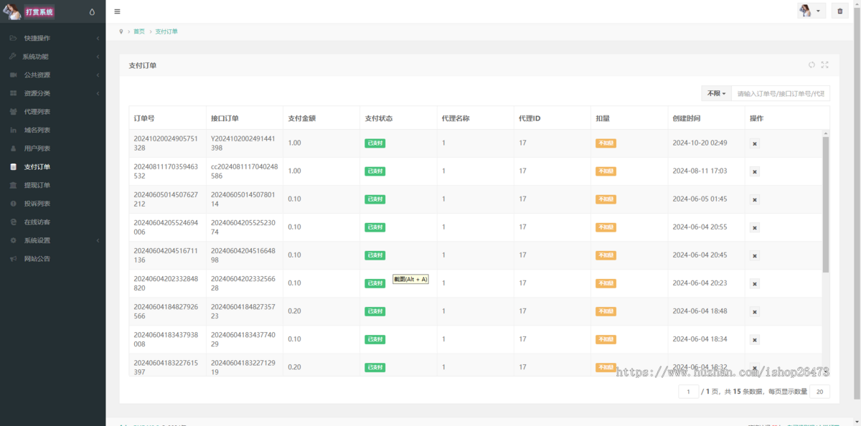Click the 在线访客 browser icon
Screen dimensions: 861x426
coord(14,222)
